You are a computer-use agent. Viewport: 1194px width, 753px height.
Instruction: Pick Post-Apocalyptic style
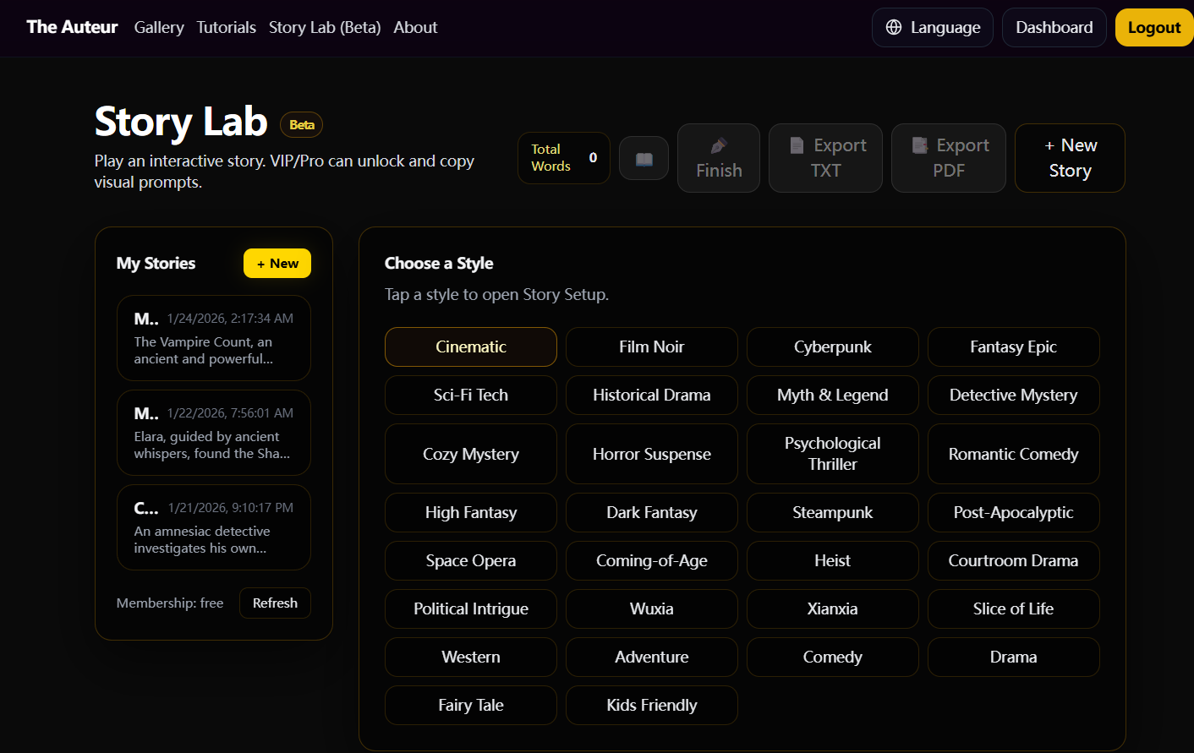[1014, 512]
